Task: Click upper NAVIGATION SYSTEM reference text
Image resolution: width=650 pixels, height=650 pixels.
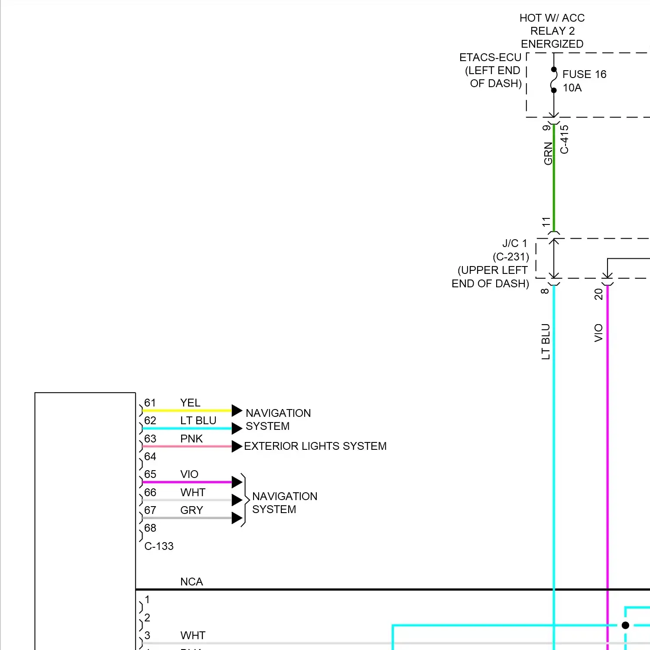Action: pos(278,420)
